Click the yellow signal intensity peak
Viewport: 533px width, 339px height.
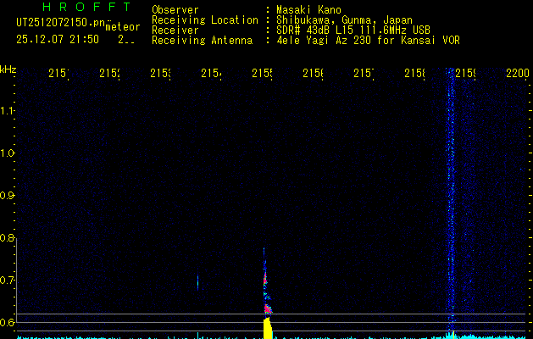tap(268, 329)
